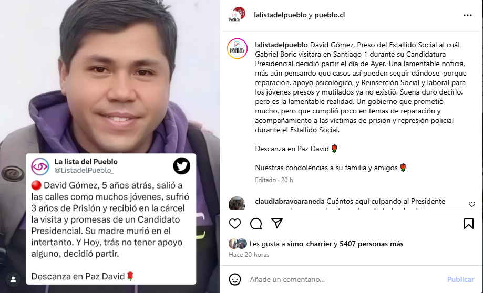
Task: Open simo_charrier's profile from likes
Action: click(x=309, y=244)
